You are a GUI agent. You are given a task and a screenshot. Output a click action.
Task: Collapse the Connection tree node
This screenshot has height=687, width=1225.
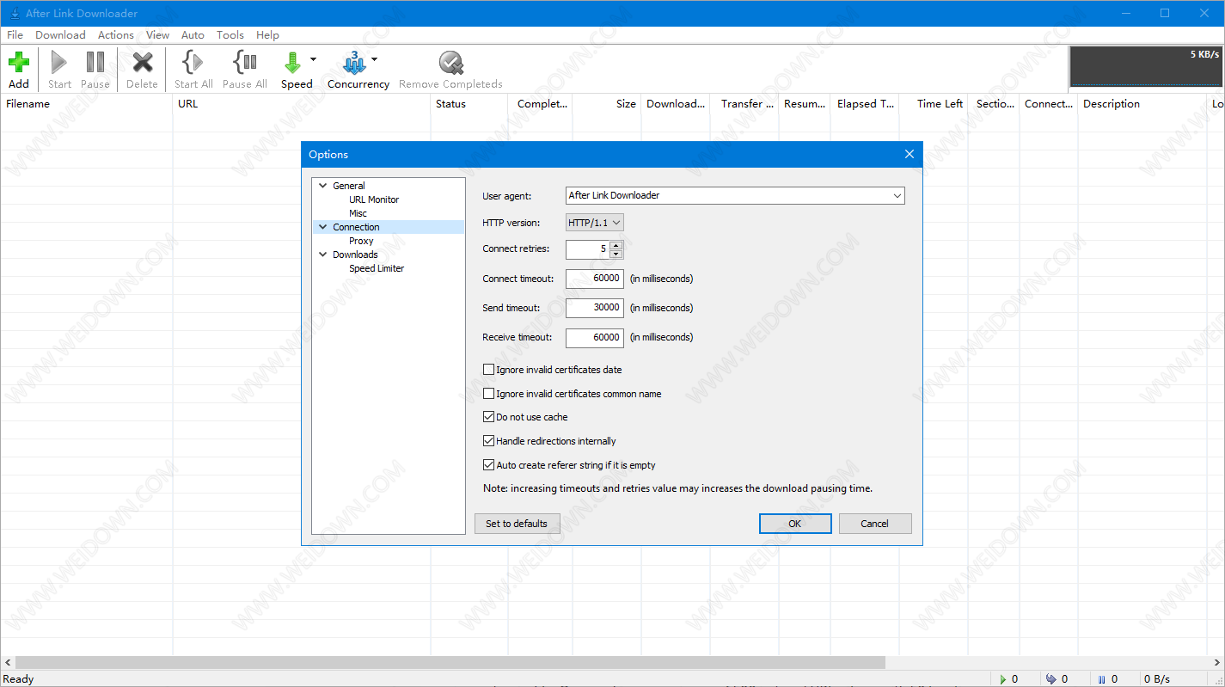(323, 227)
